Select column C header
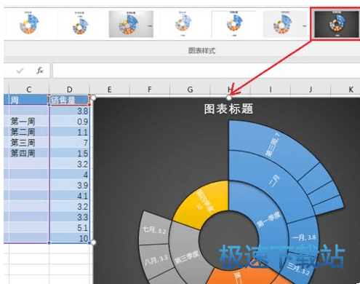This screenshot has height=284, width=360. (29, 90)
